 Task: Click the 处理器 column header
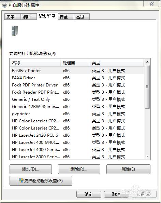pyautogui.click(x=75, y=63)
